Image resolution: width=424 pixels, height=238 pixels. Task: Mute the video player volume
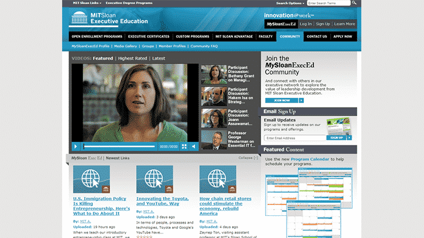[x=194, y=146]
